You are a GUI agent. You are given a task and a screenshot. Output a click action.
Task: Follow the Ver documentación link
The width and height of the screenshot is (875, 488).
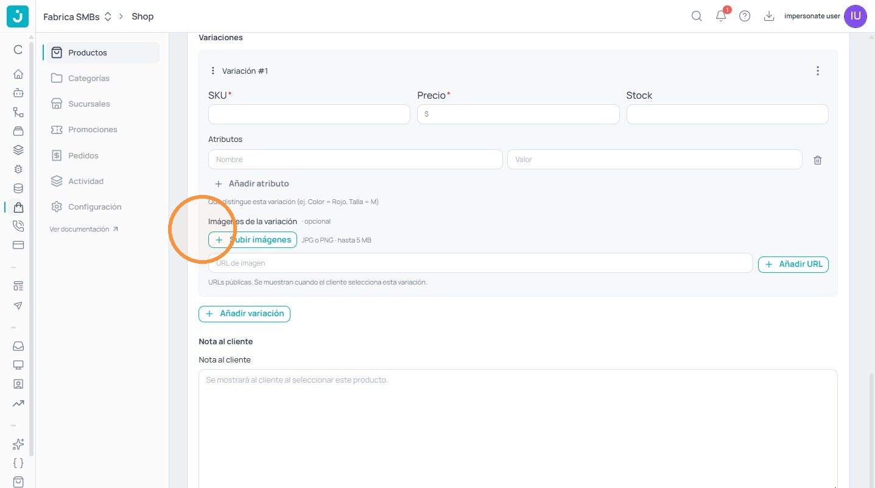84,230
